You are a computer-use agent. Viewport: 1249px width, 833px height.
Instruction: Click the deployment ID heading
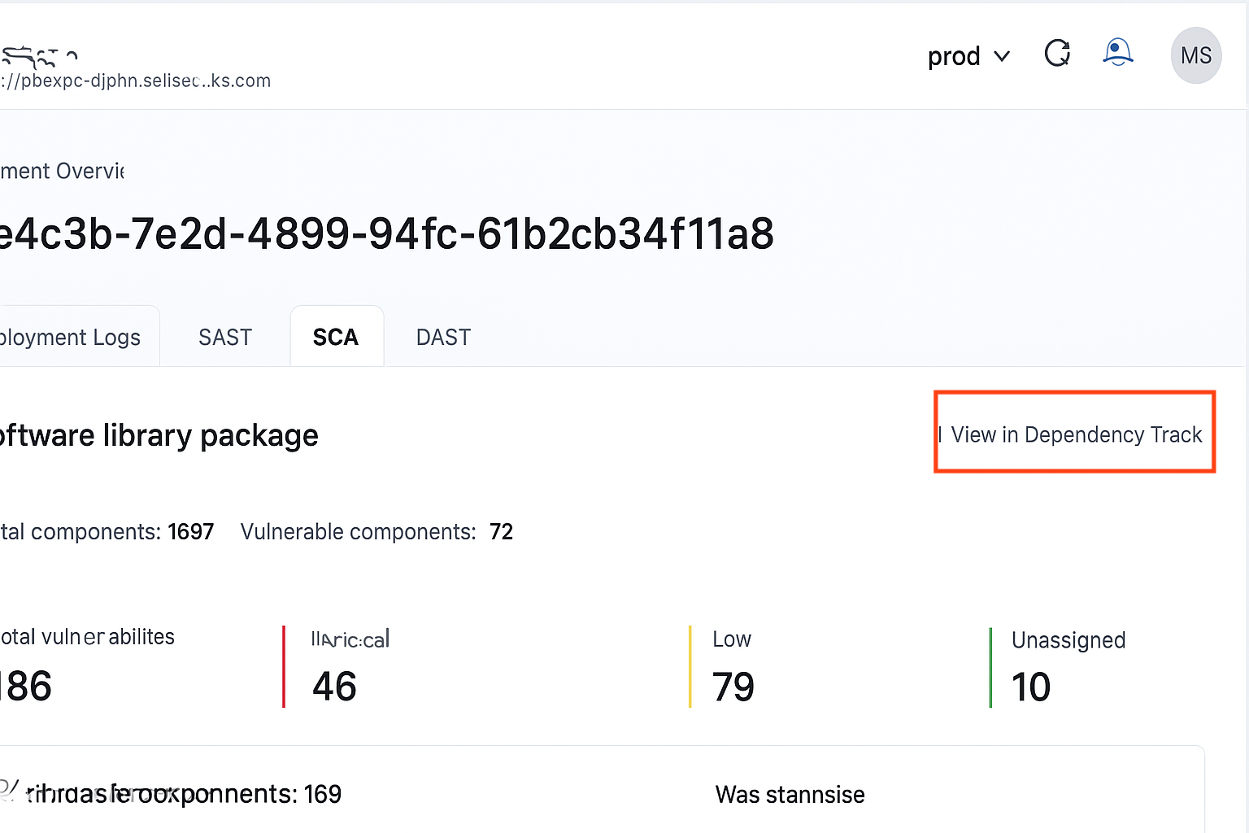(387, 234)
